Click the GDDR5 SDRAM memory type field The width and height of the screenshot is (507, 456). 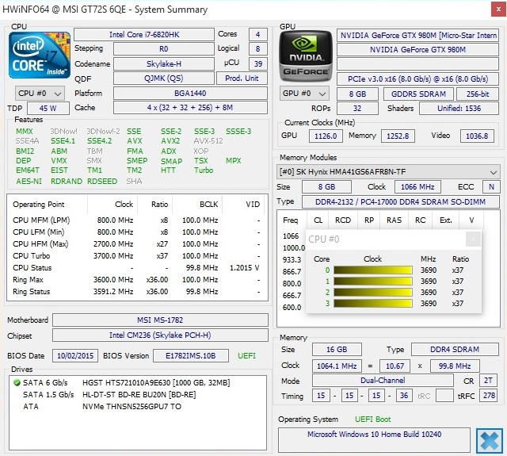coord(418,94)
